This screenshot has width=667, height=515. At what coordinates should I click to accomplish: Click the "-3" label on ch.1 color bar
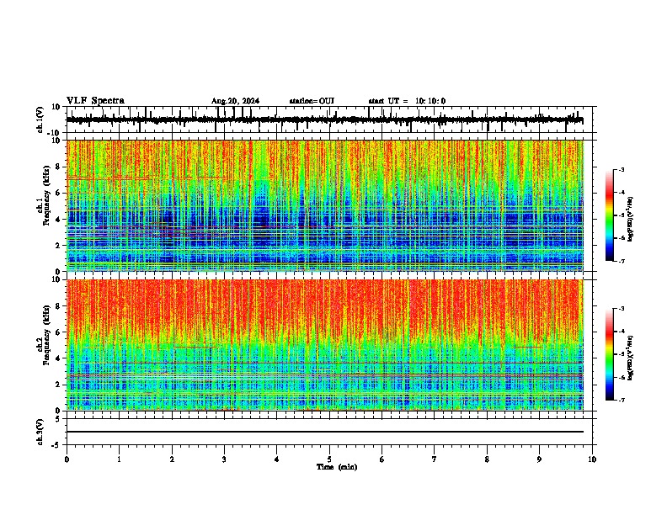pyautogui.click(x=622, y=169)
